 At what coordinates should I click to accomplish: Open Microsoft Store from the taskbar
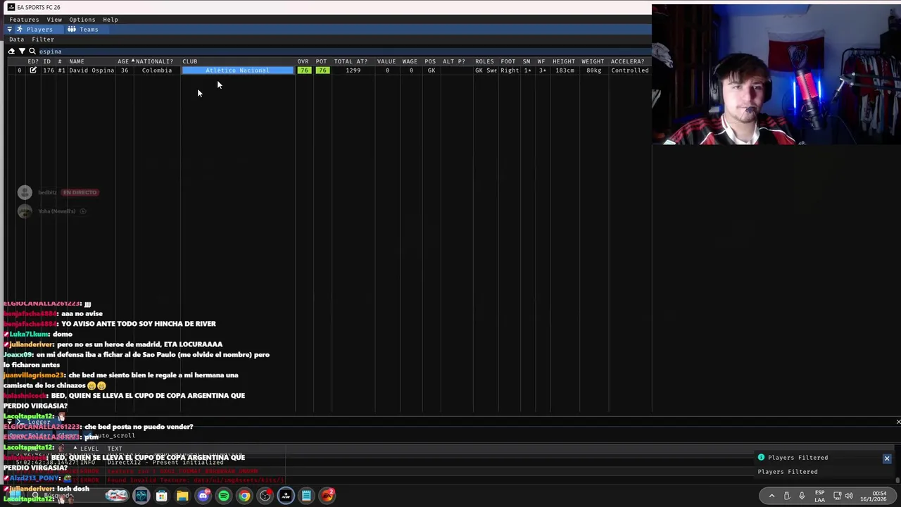tap(161, 496)
